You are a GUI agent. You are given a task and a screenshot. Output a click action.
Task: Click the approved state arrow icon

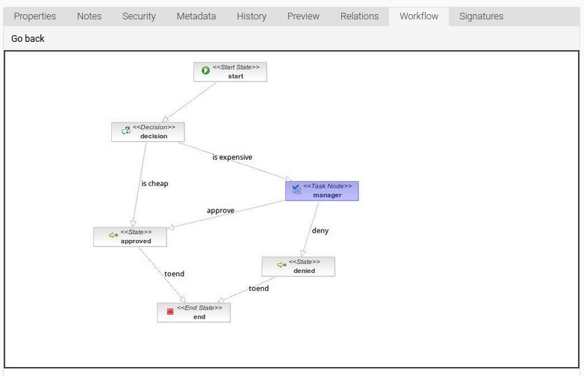point(113,235)
